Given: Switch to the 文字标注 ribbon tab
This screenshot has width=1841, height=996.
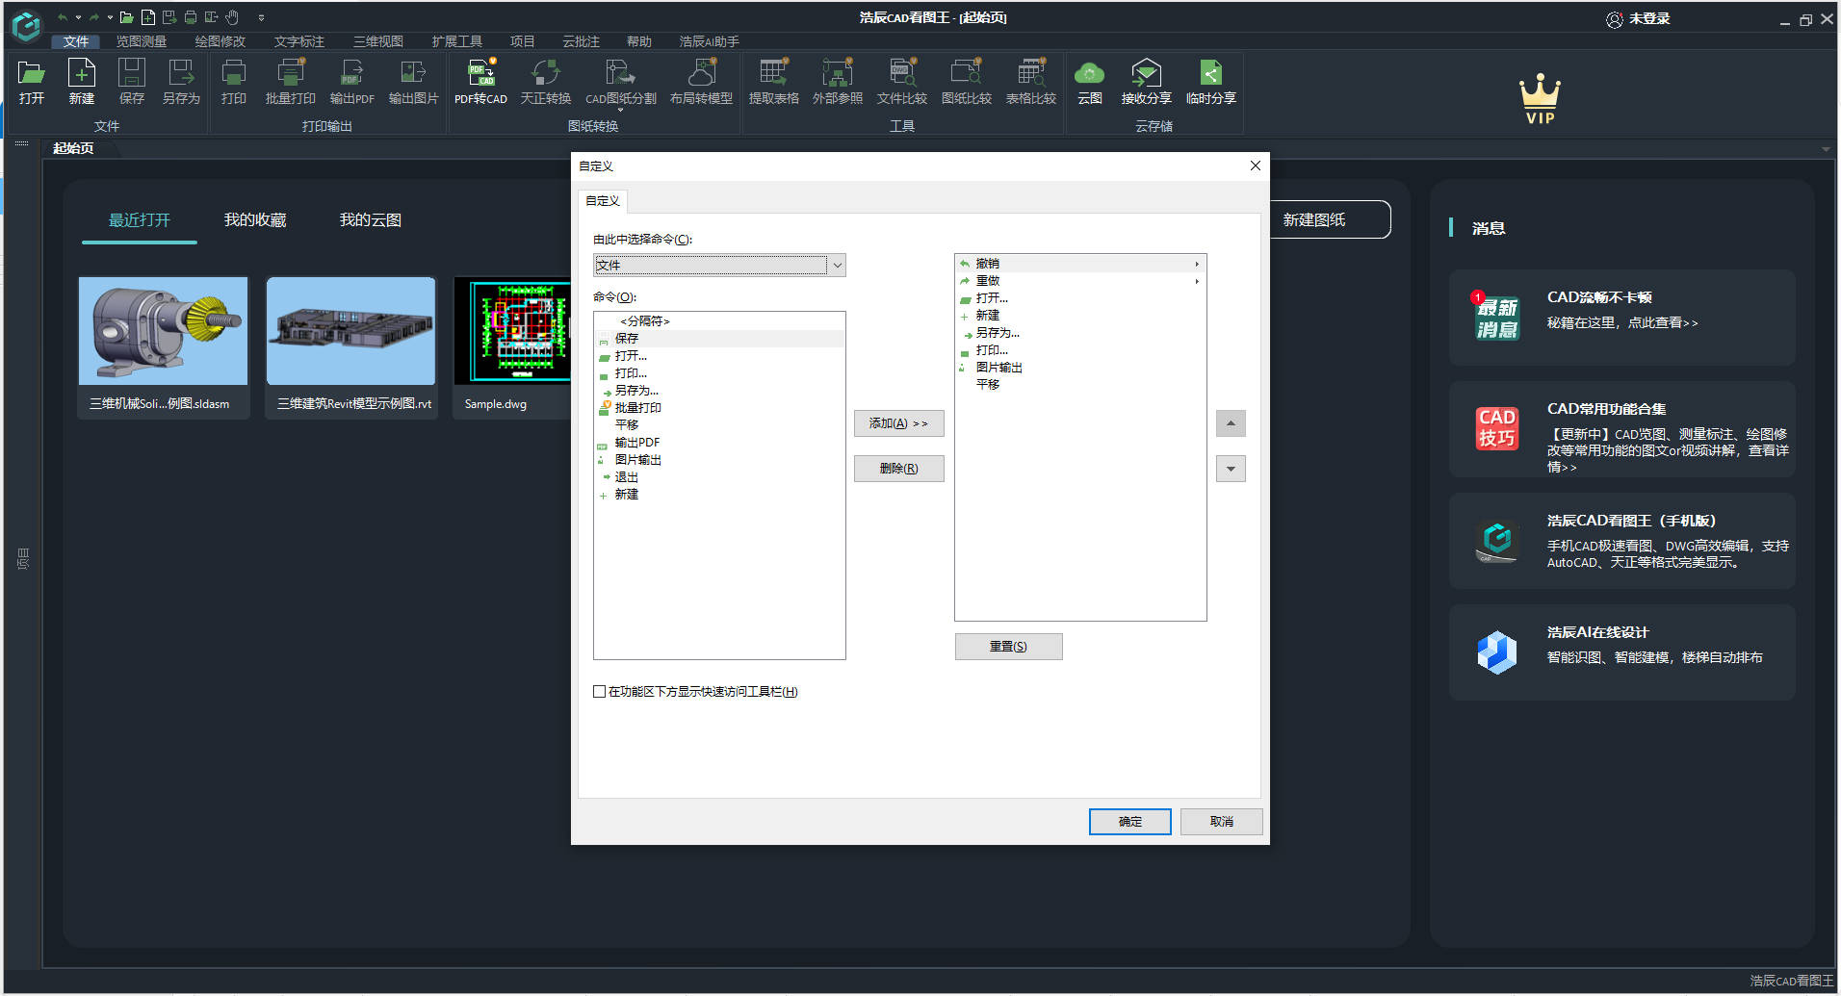Looking at the screenshot, I should [299, 41].
